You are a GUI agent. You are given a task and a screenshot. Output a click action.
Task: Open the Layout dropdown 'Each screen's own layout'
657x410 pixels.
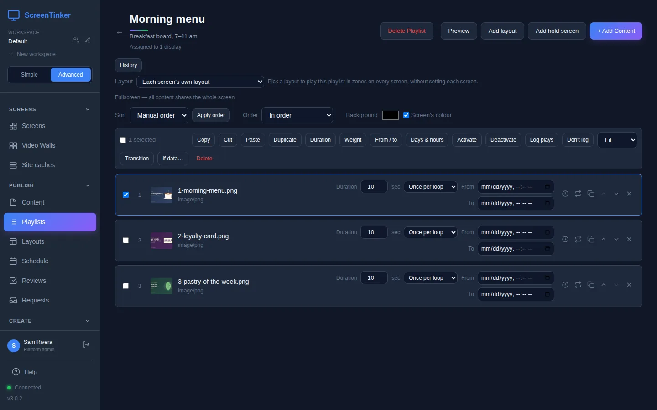(200, 82)
